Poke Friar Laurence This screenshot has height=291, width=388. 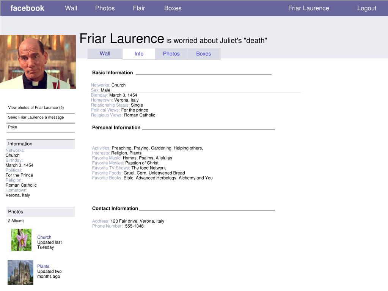point(13,127)
